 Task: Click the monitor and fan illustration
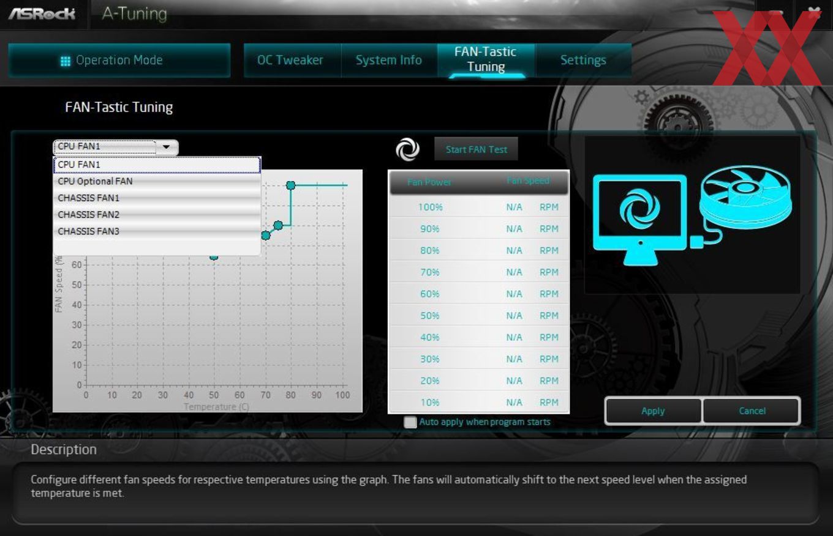click(692, 215)
